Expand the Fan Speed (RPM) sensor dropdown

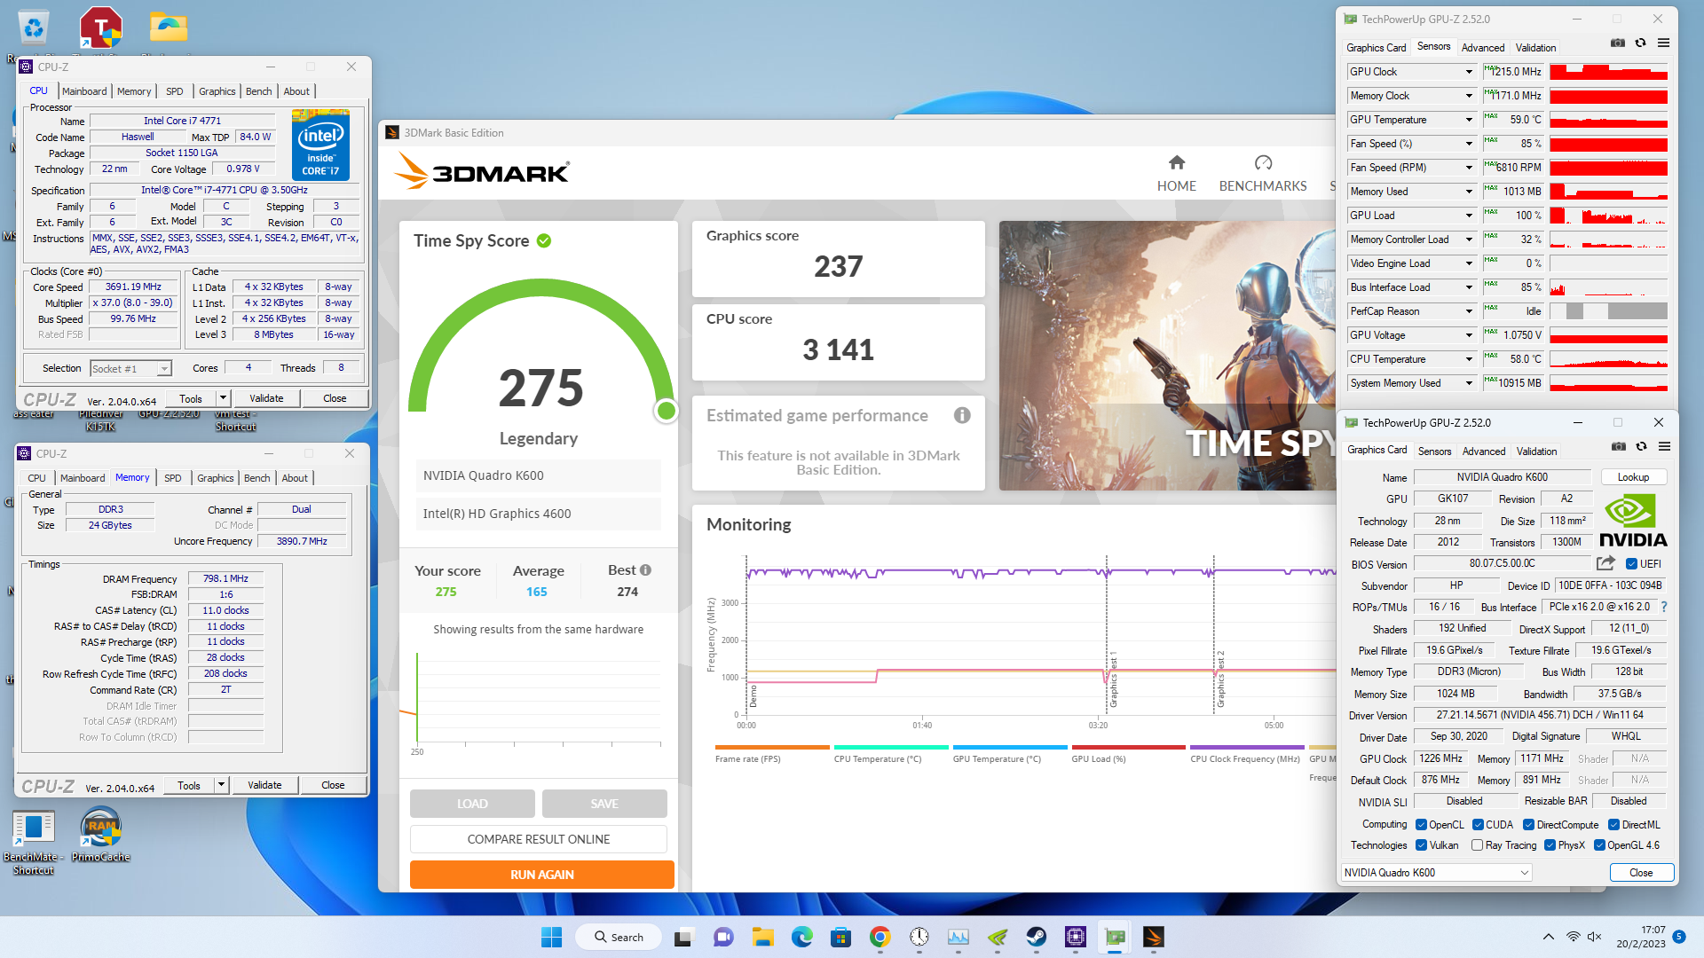point(1469,168)
